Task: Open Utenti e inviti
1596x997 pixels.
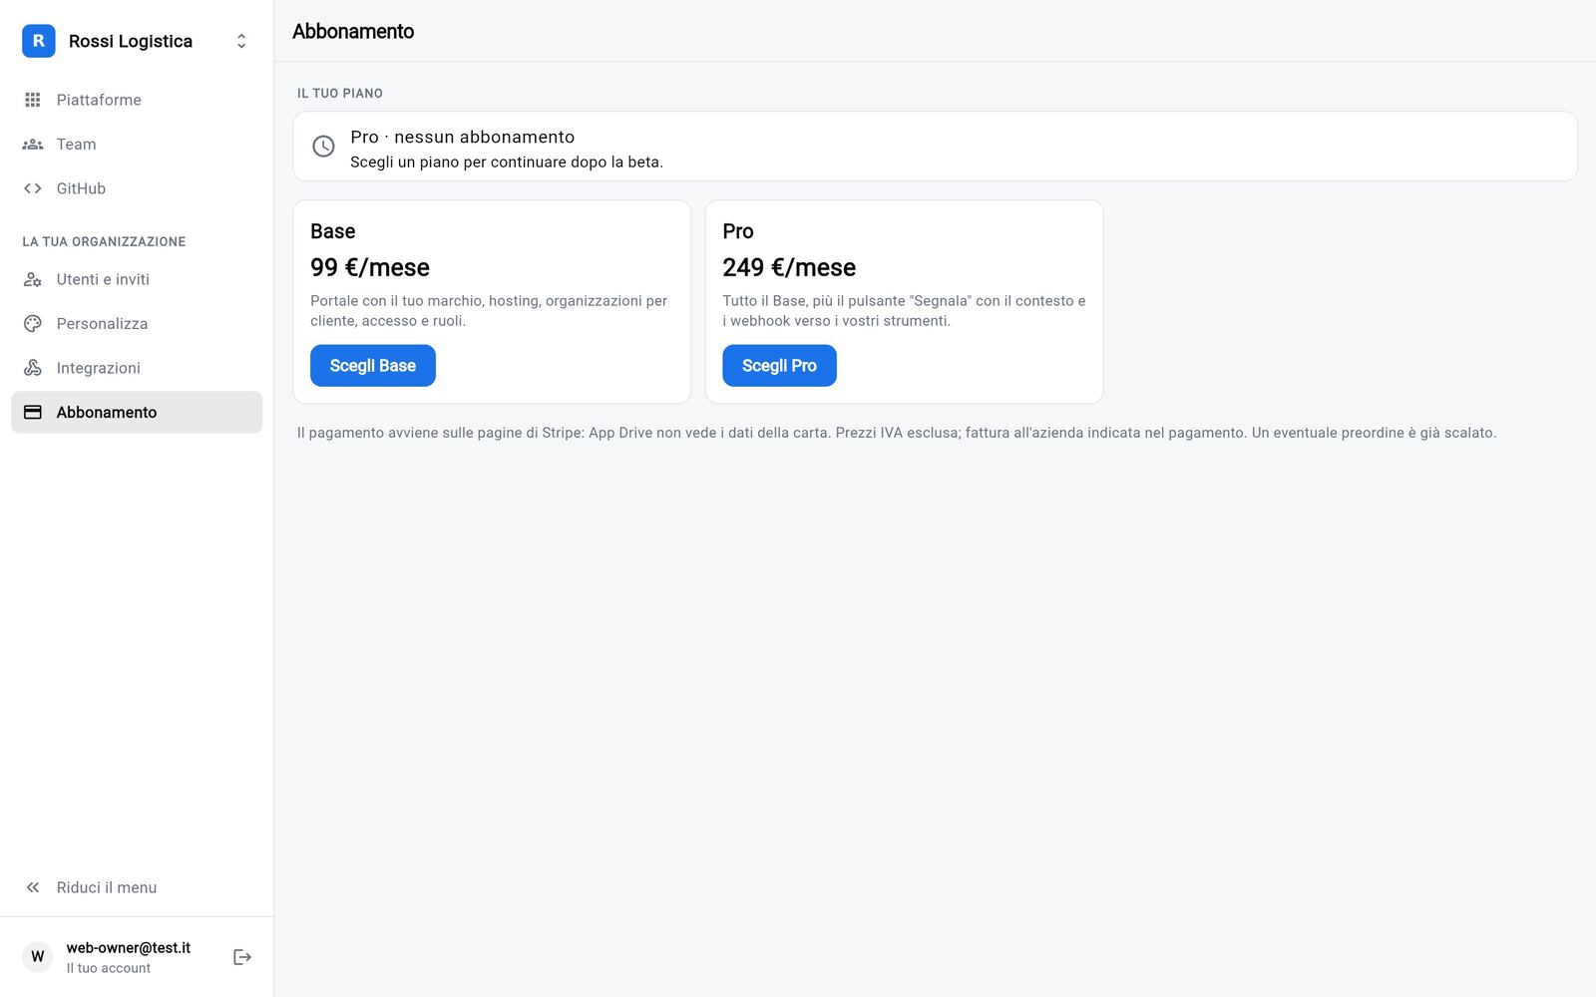Action: pos(137,280)
